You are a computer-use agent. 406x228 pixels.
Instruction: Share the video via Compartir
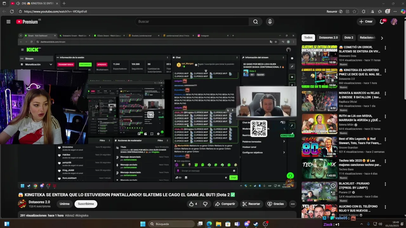[x=225, y=204]
